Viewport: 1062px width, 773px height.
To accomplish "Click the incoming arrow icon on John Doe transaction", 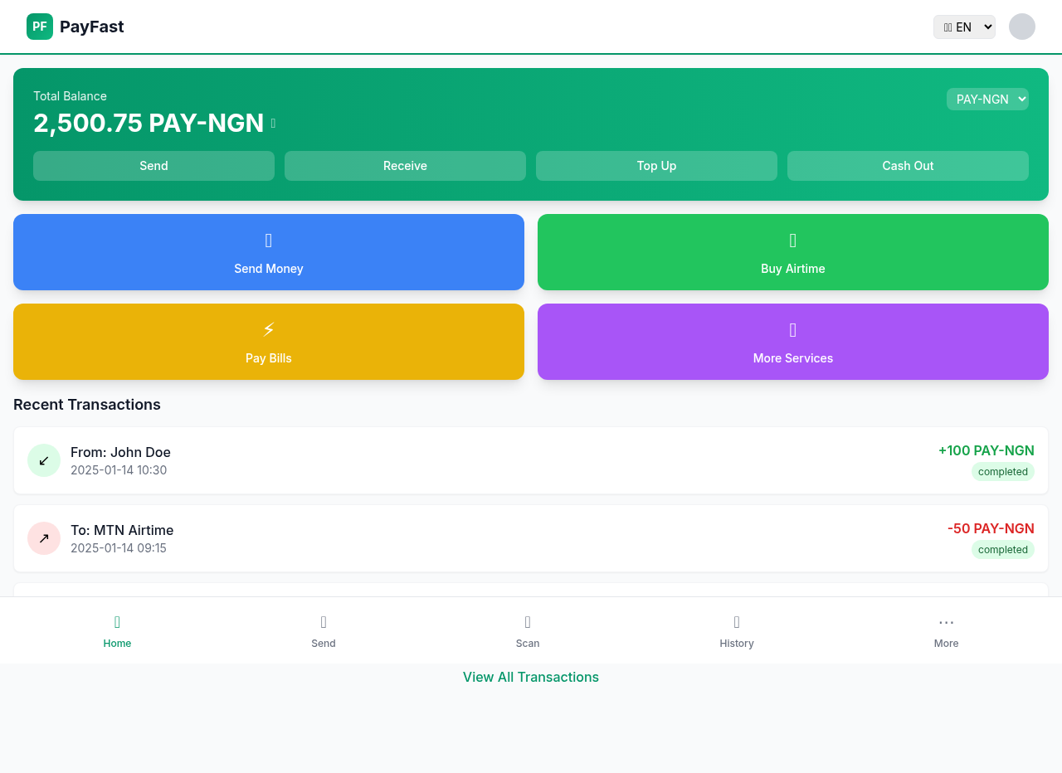I will [43, 460].
